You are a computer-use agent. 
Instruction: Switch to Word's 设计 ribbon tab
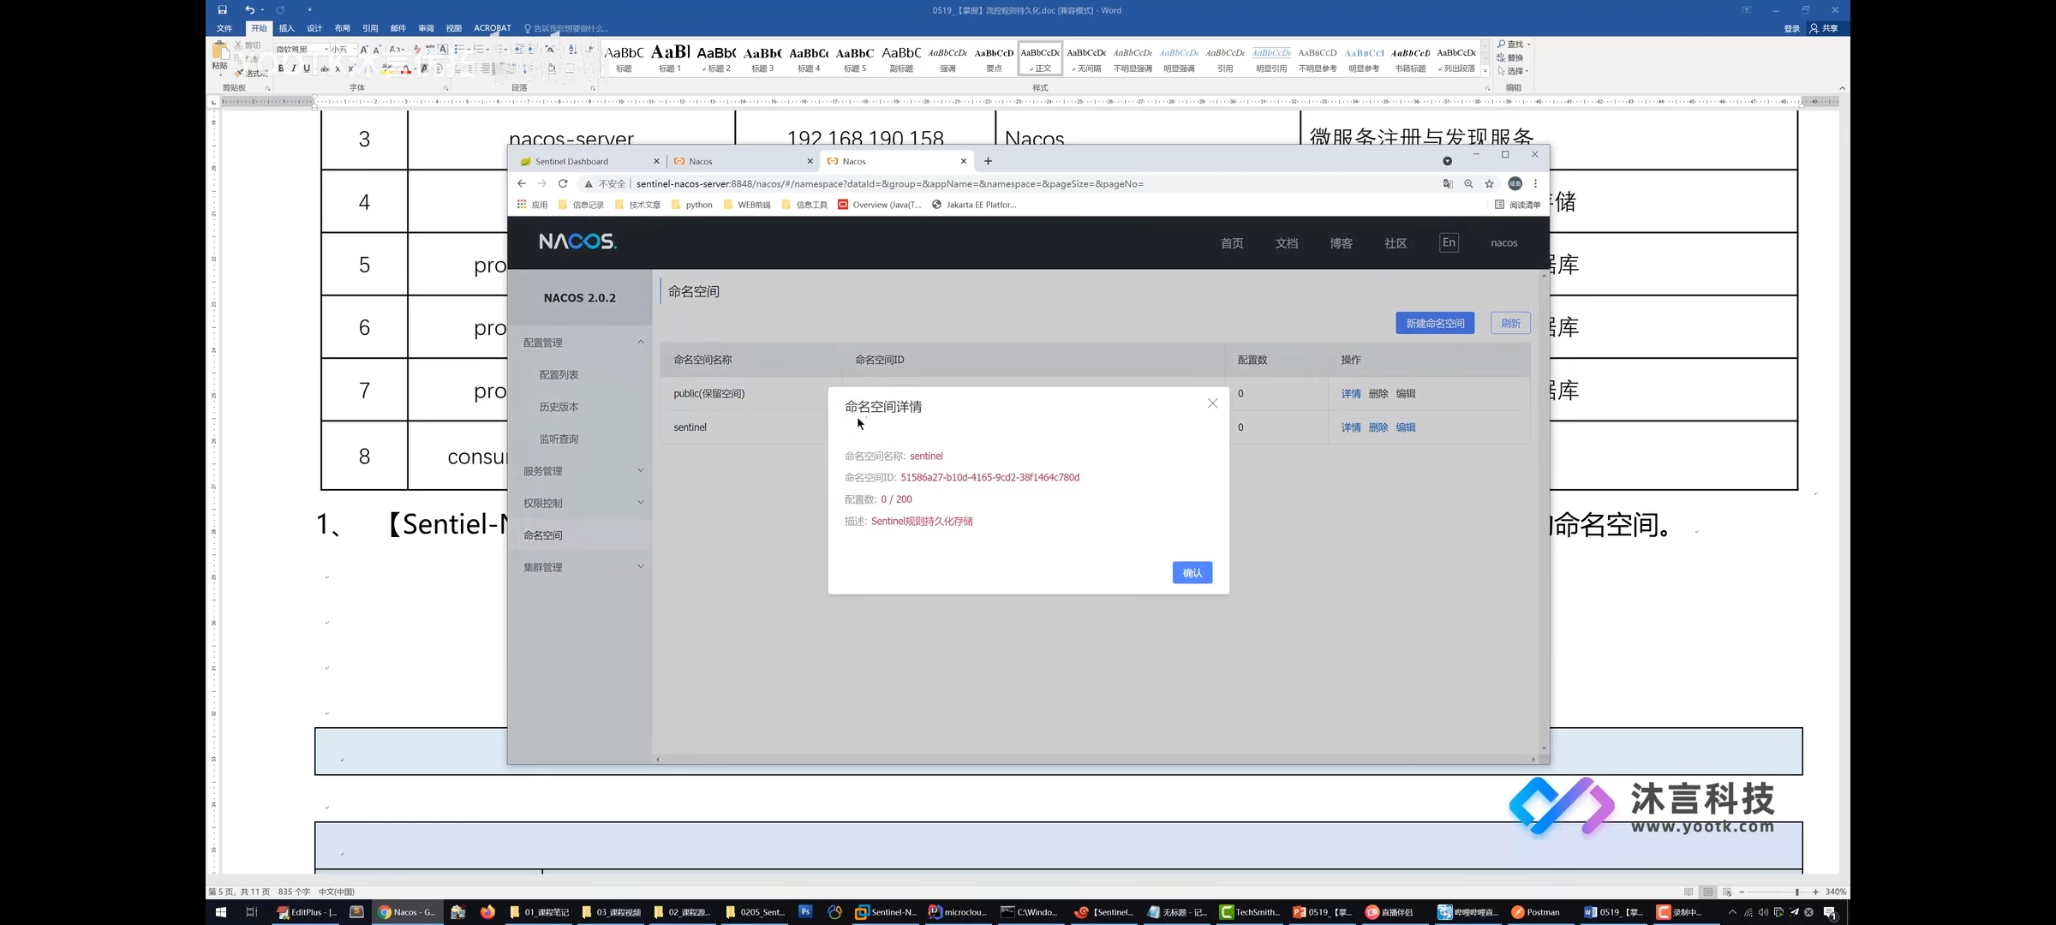click(x=314, y=28)
